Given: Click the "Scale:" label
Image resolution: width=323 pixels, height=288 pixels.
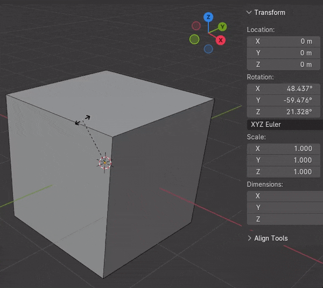Looking at the screenshot, I should pyautogui.click(x=256, y=137).
